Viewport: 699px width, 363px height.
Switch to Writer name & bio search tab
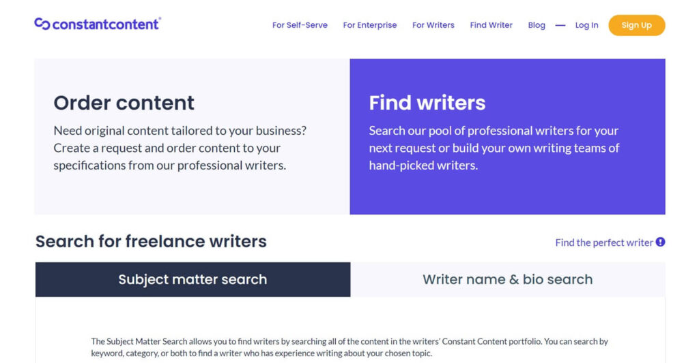point(508,279)
